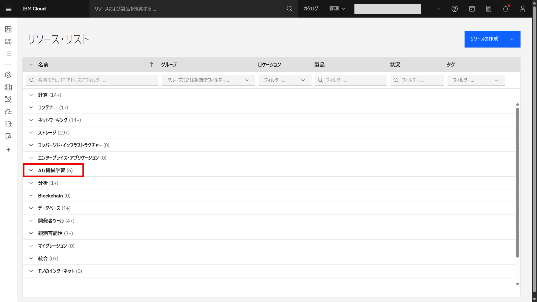Open the hamburger navigation menu
Screen dimensions: 537x302
coord(8,9)
